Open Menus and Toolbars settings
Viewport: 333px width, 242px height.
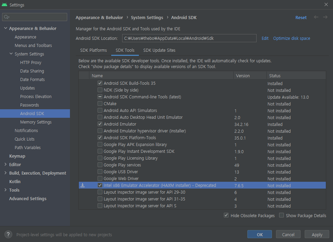pyautogui.click(x=33, y=45)
